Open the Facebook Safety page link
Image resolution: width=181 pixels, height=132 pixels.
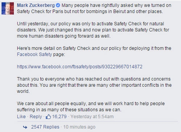pyautogui.click(x=34, y=54)
